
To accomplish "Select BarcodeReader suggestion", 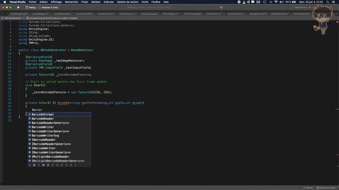I will (59, 119).
